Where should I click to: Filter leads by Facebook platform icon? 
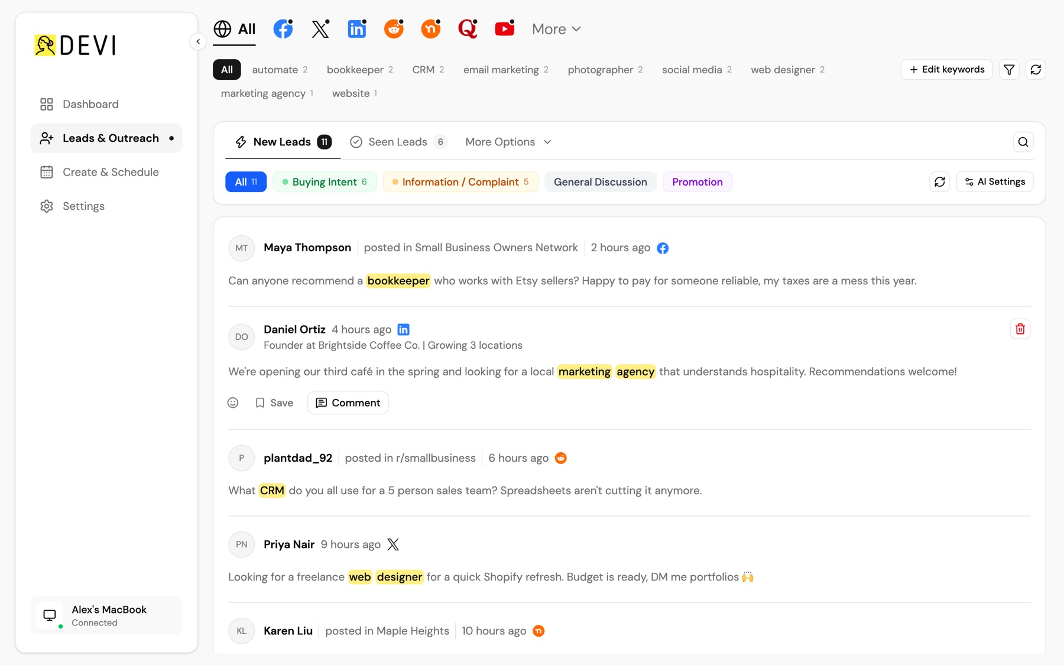click(283, 29)
